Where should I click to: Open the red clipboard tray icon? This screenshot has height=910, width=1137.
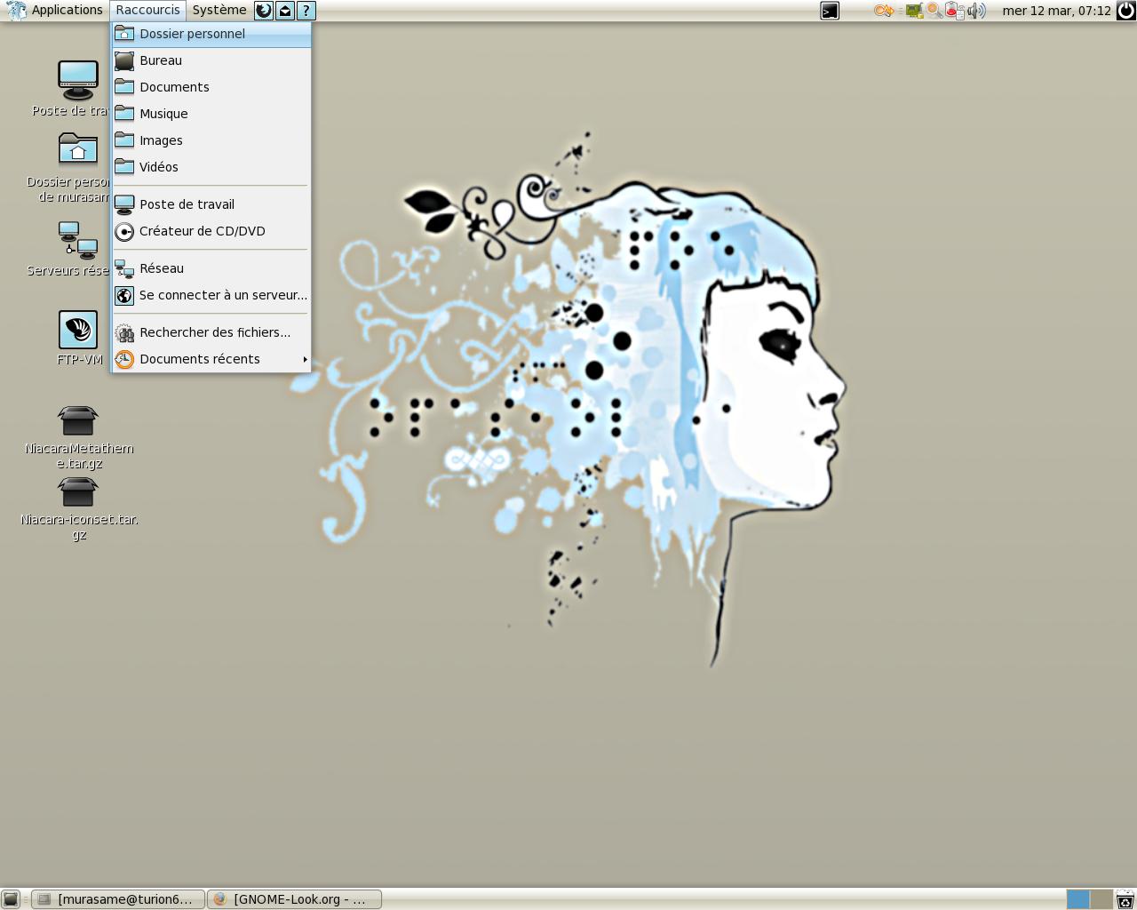pos(955,11)
